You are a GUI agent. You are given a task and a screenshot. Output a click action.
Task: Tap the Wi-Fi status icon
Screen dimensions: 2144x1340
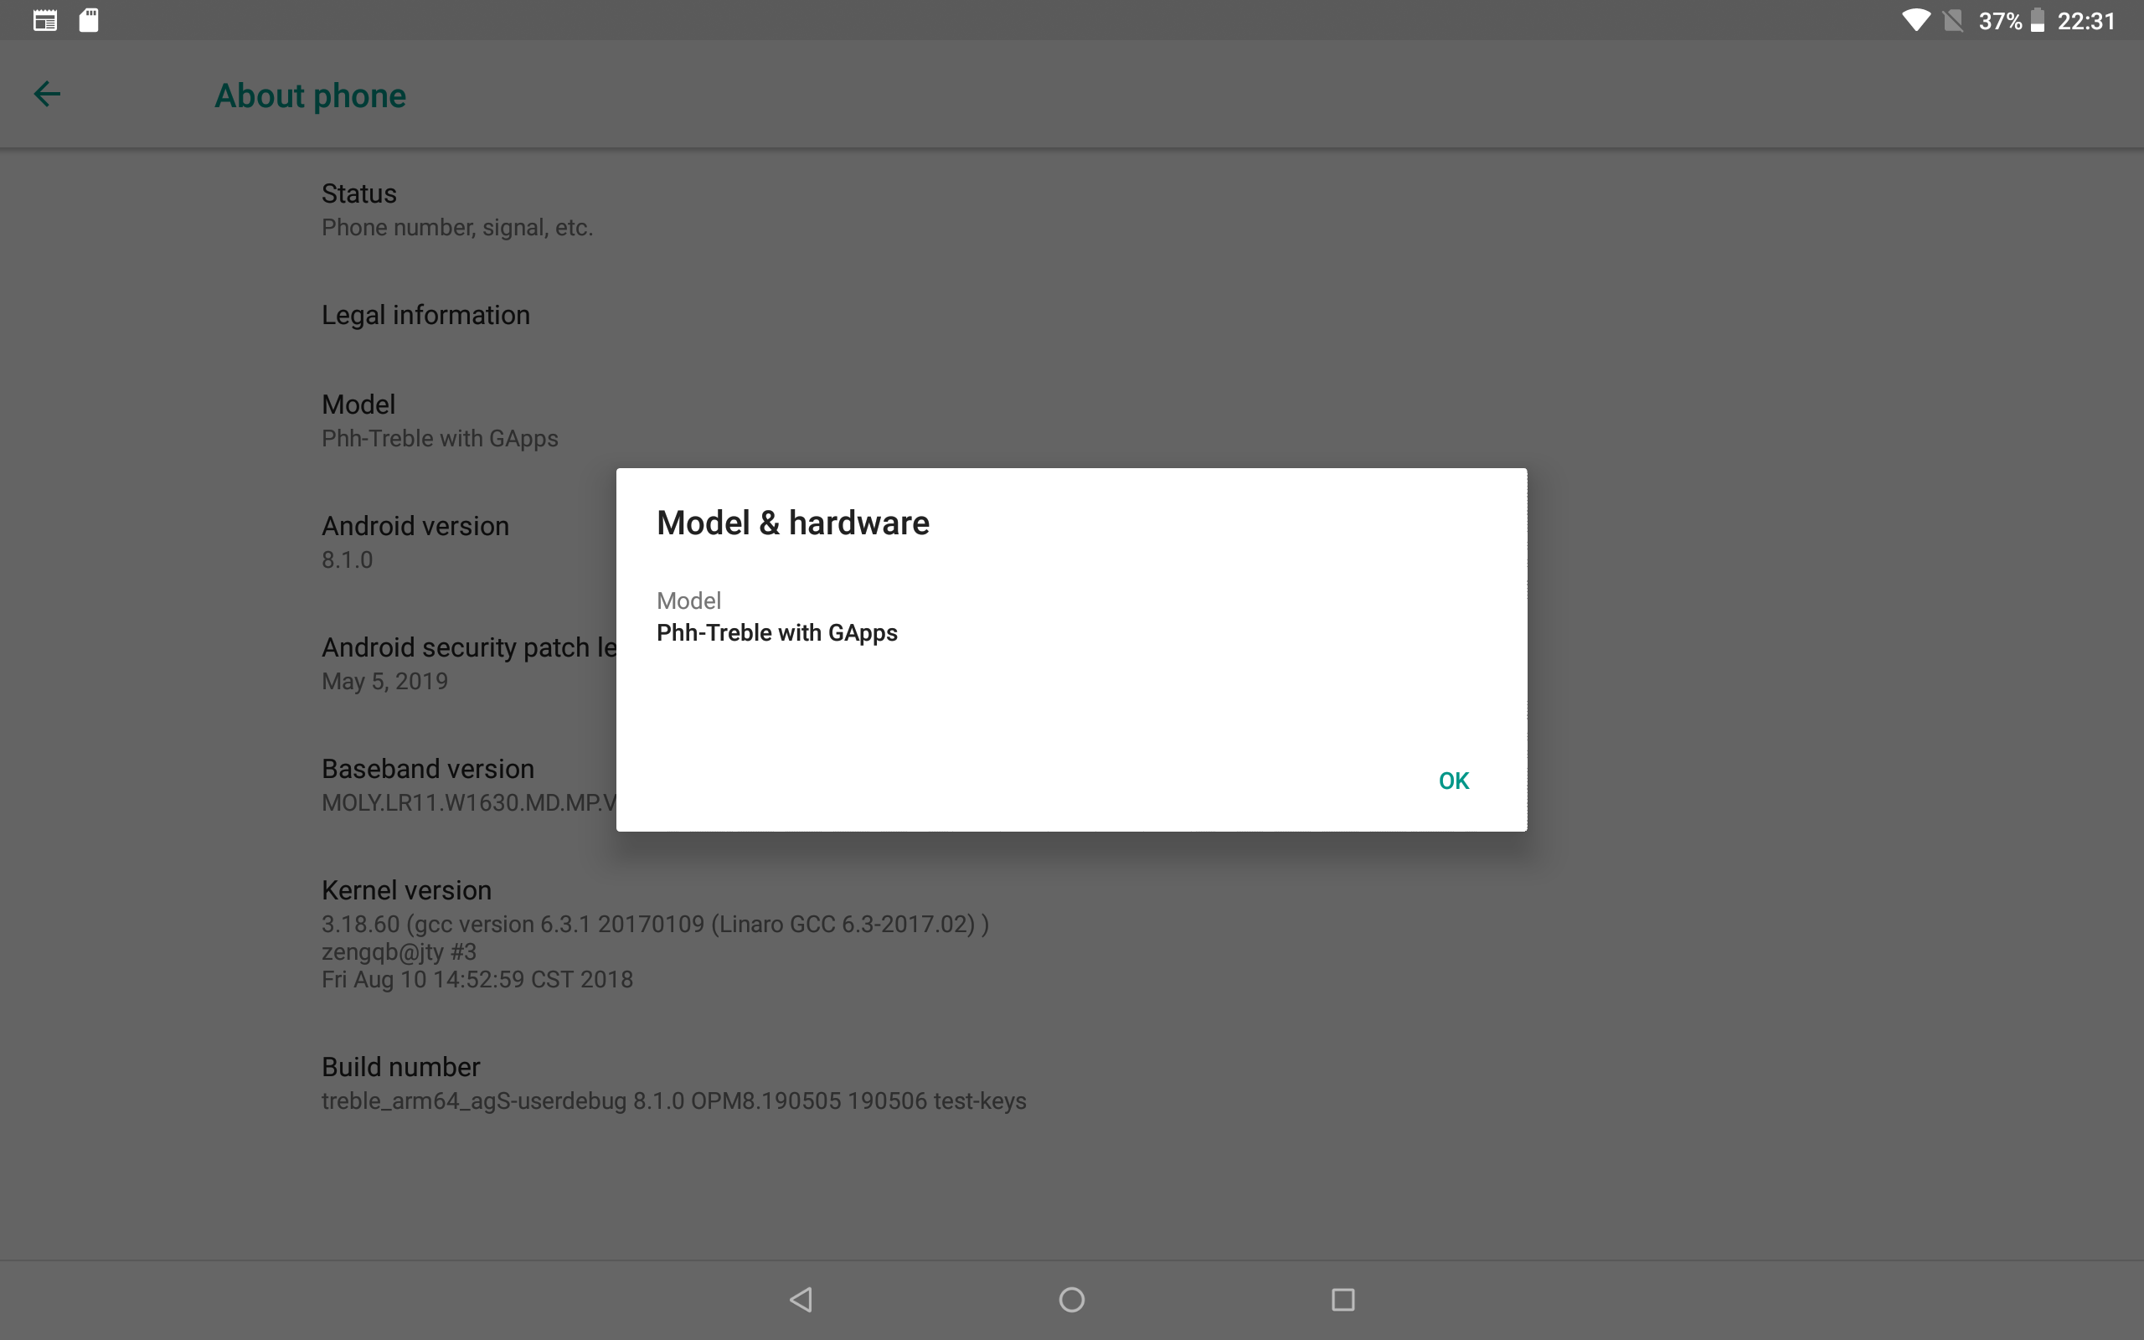[x=1916, y=20]
